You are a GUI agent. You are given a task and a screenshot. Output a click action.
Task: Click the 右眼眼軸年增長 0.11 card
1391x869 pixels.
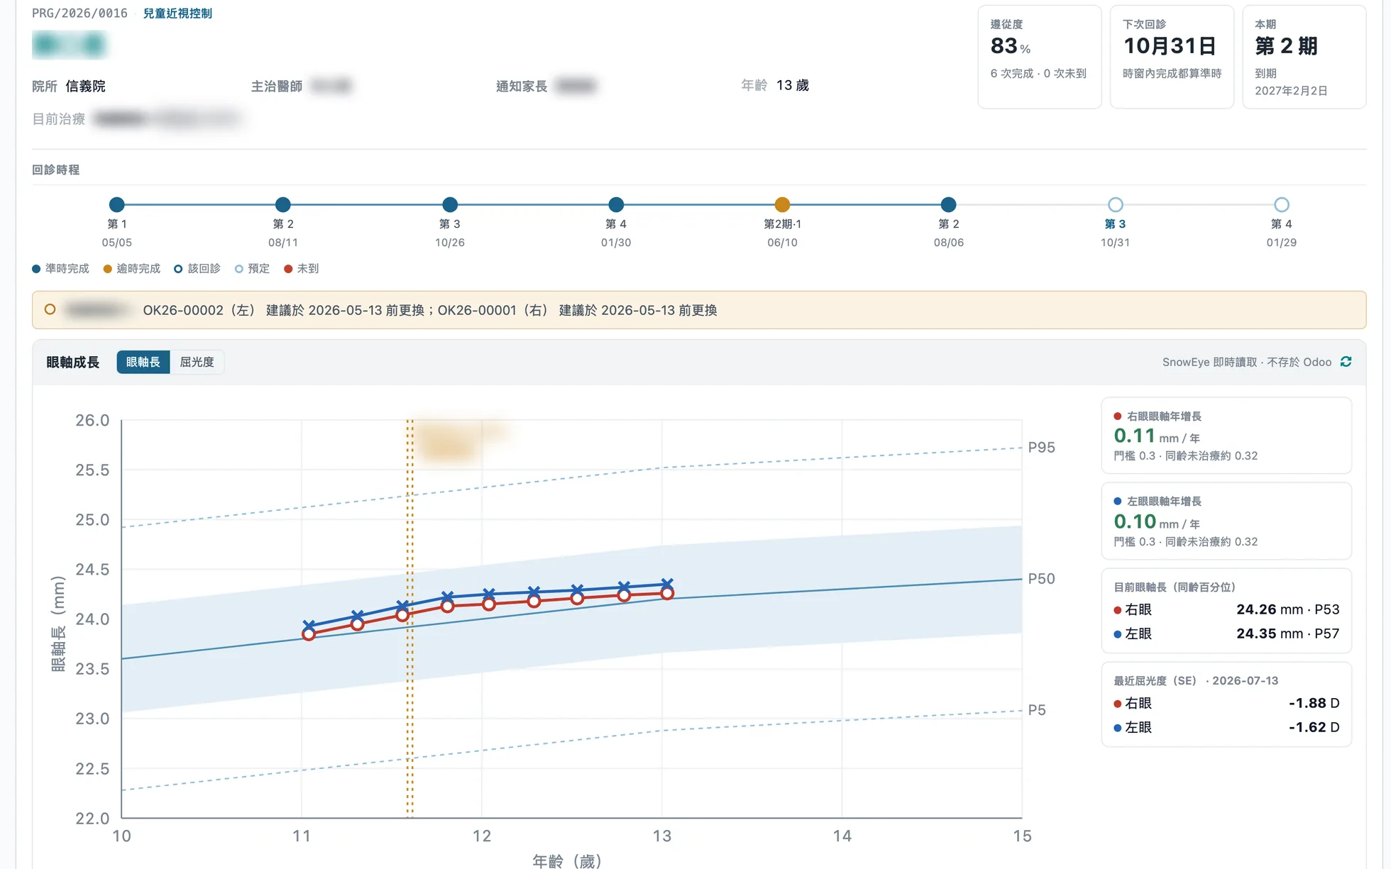pos(1226,436)
